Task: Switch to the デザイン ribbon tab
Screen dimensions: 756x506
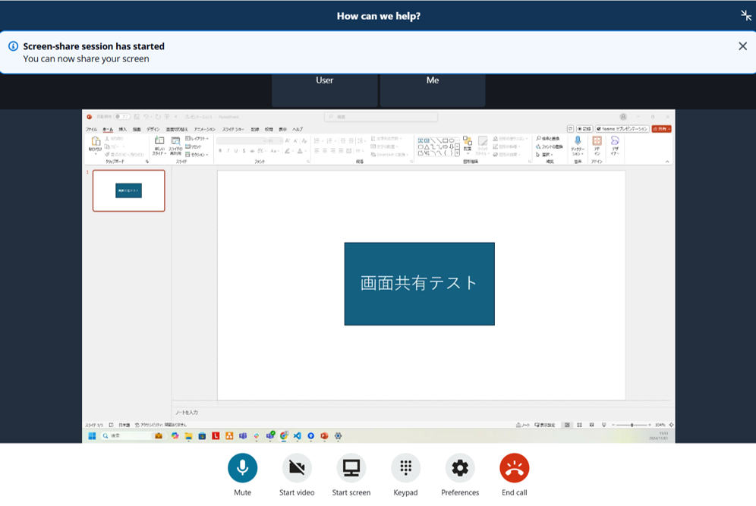Action: (153, 129)
